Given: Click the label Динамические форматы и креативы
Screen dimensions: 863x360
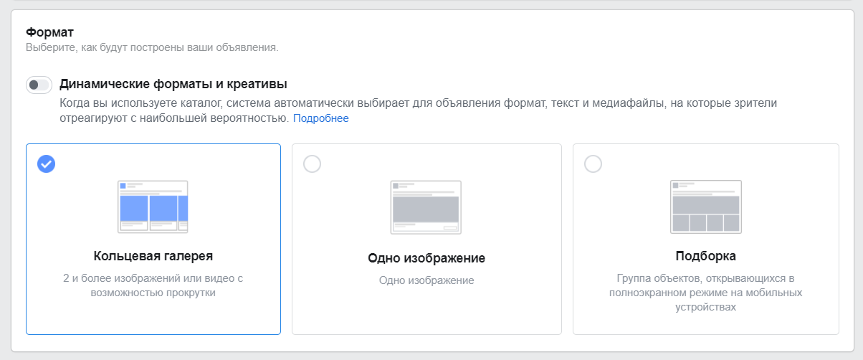Looking at the screenshot, I should (173, 84).
